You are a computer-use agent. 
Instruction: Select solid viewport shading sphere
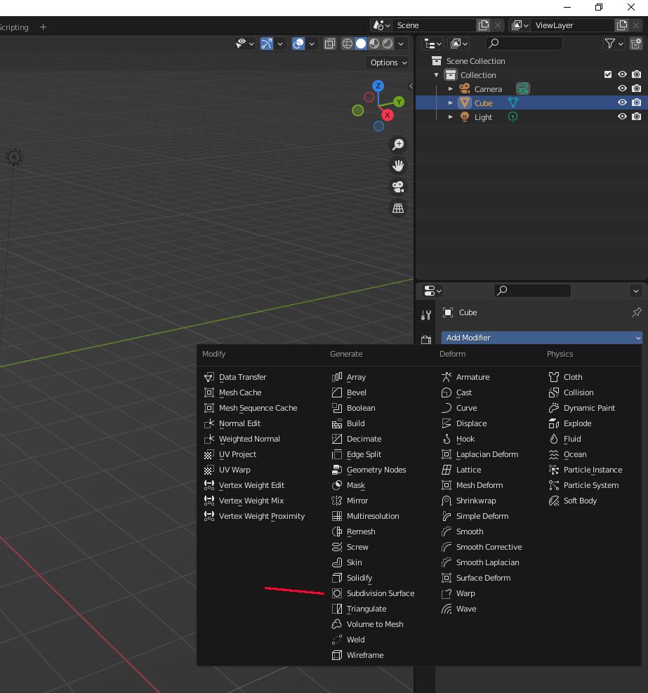coord(361,44)
